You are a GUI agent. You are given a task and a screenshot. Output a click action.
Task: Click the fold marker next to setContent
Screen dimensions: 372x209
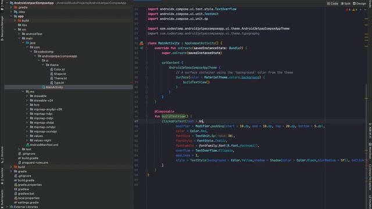[146, 63]
